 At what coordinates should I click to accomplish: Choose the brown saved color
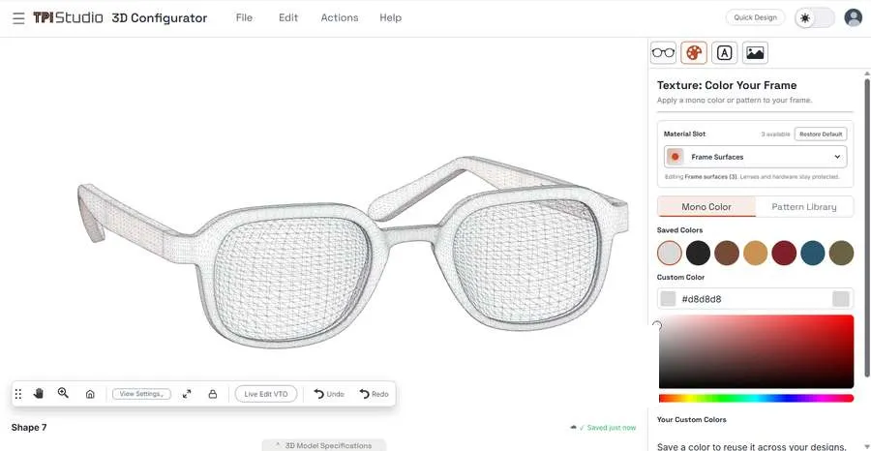[x=727, y=254]
